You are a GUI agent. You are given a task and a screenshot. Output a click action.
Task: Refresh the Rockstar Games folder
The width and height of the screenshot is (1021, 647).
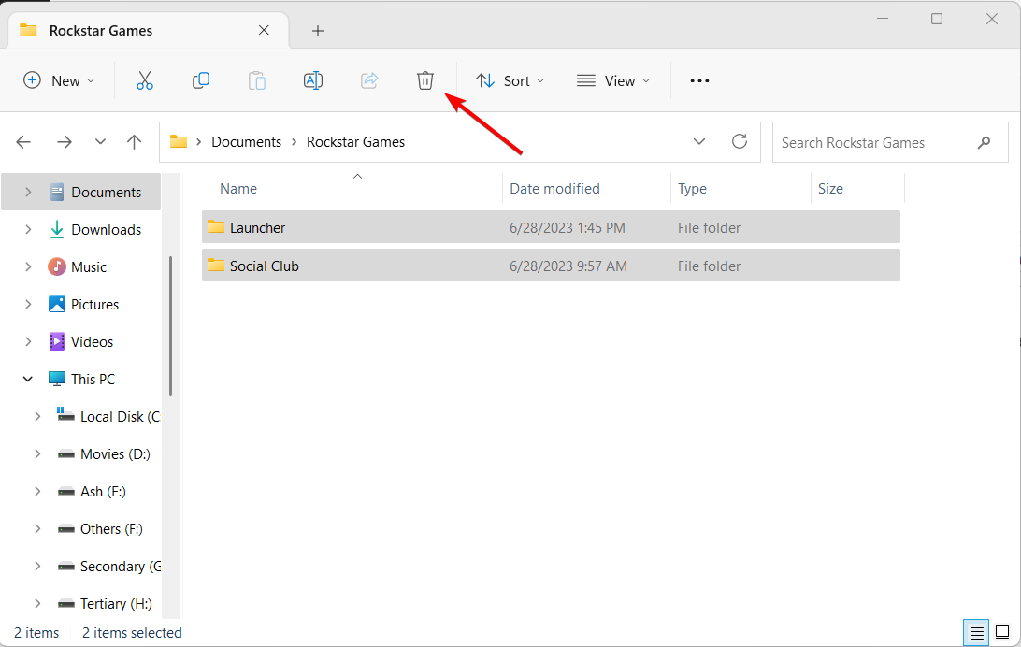(x=739, y=141)
